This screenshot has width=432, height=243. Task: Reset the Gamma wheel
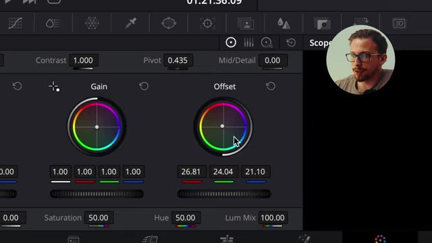[x=17, y=86]
